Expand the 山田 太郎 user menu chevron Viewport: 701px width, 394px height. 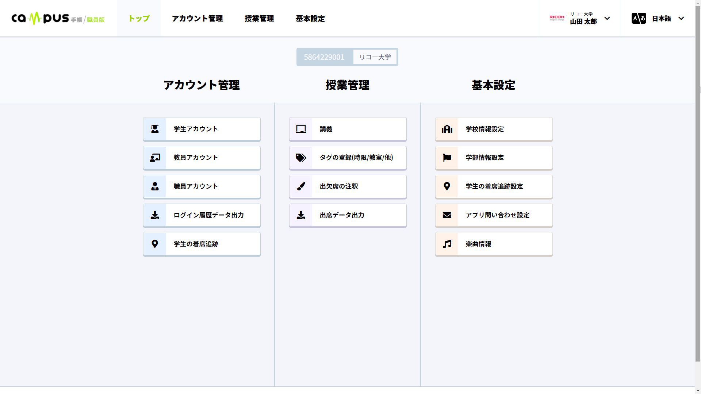pos(607,18)
